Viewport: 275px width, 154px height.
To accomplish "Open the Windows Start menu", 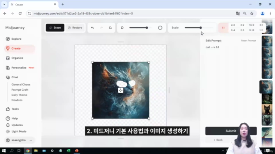I will point(4,151).
